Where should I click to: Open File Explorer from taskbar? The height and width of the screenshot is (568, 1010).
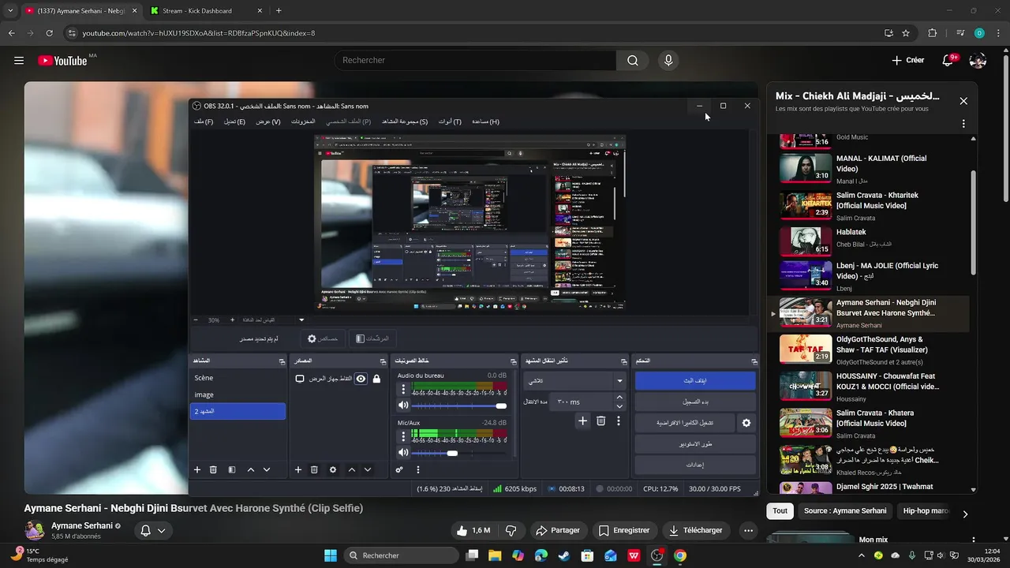click(495, 555)
